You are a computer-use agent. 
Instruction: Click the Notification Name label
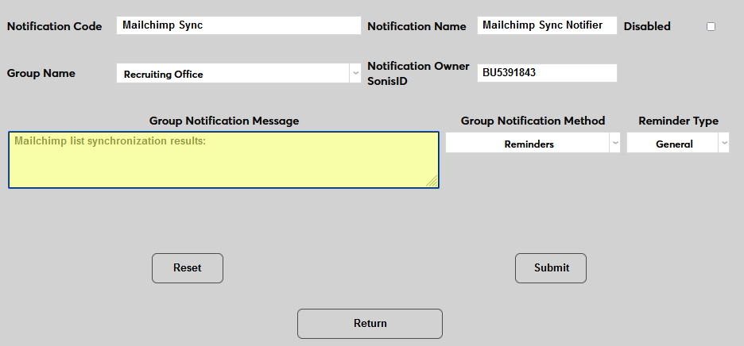(x=417, y=26)
